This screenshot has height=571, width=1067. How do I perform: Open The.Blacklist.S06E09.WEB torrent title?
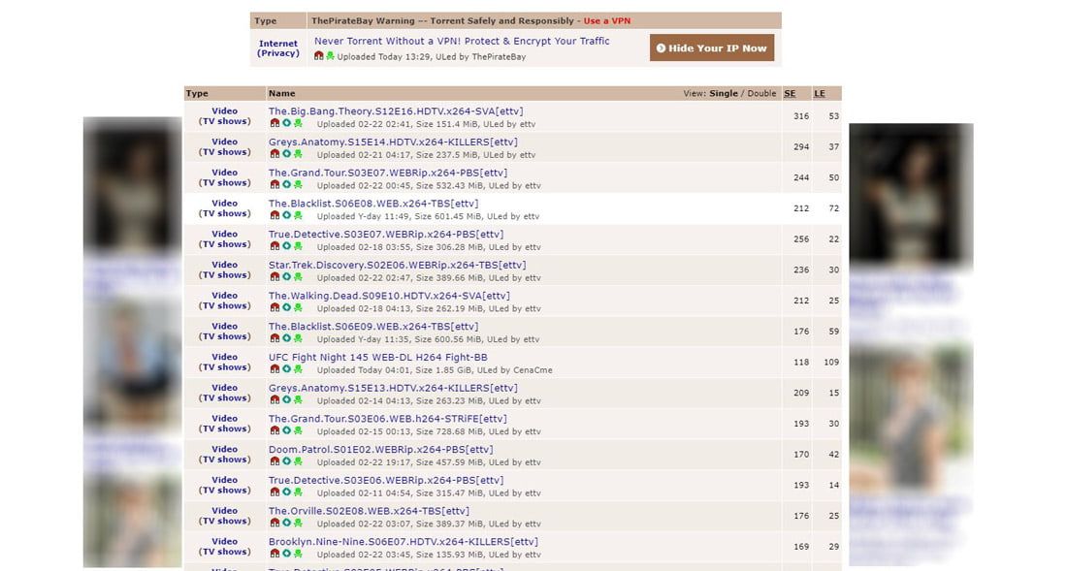point(372,327)
